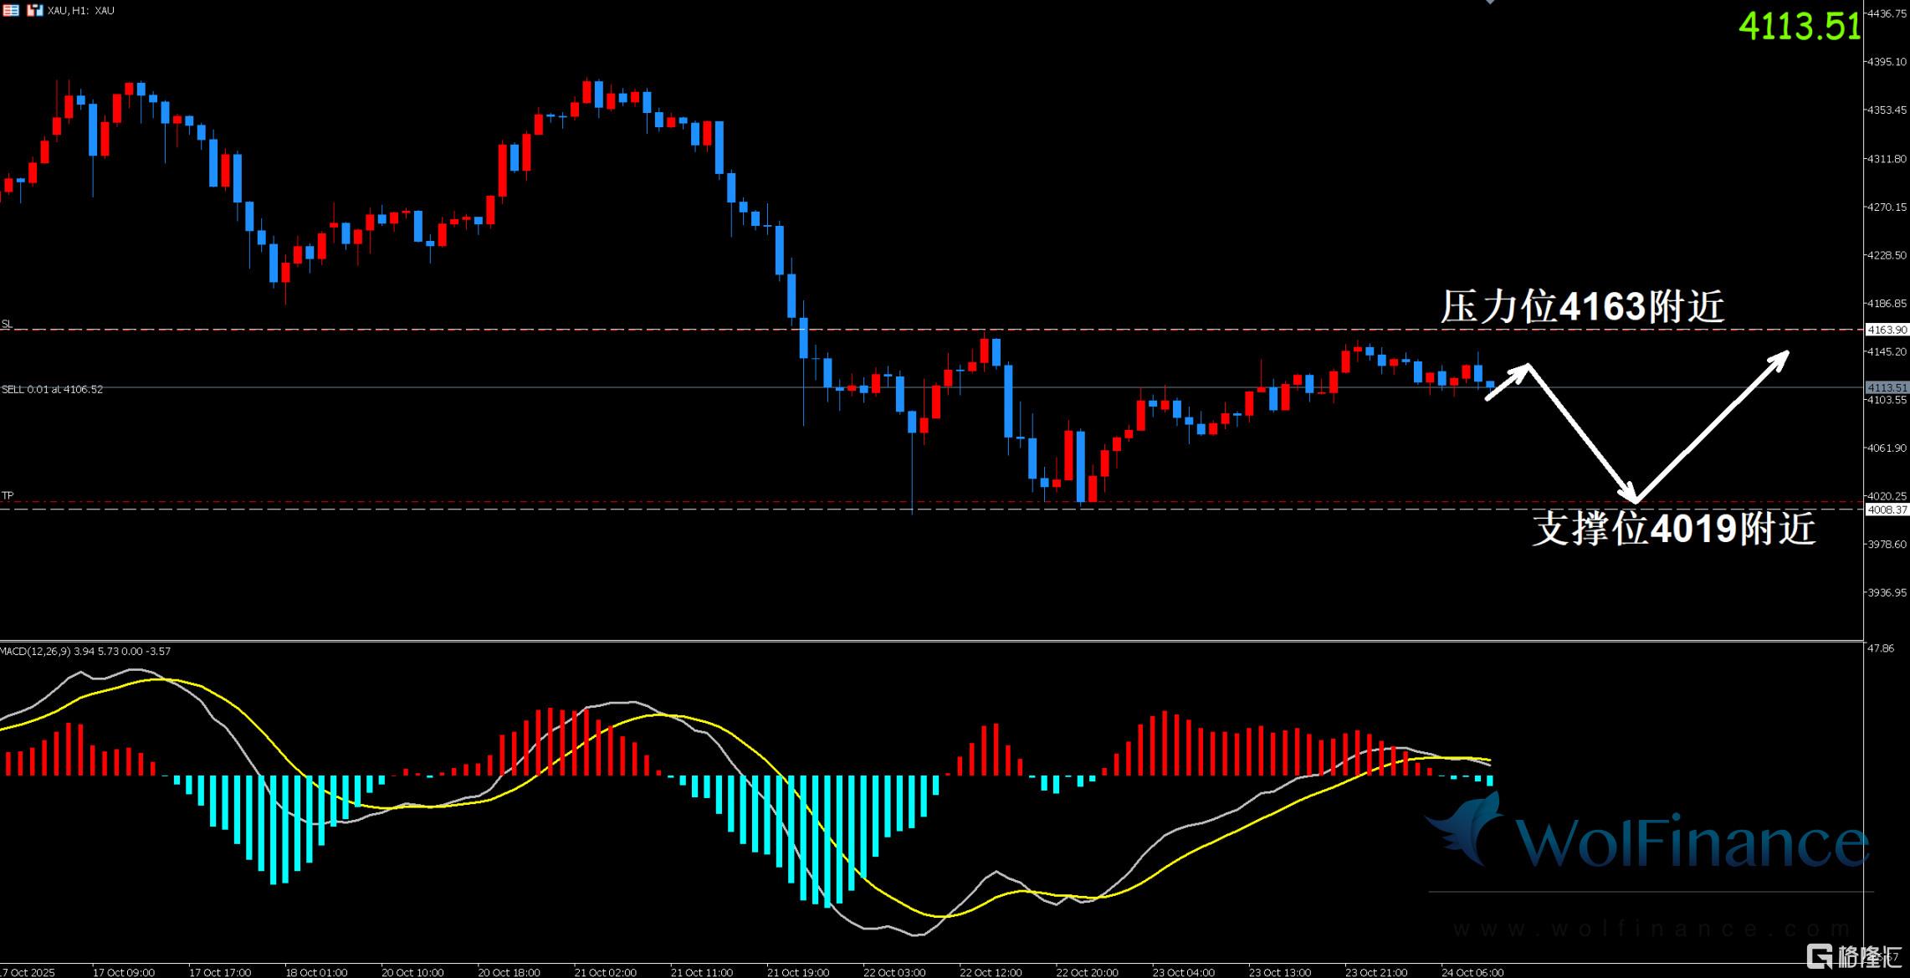Viewport: 1910px width, 978px height.
Task: Click the current price tag 4113.51 on axis
Action: 1887,387
